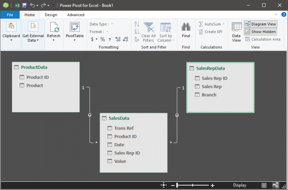This screenshot has height=190, width=288.
Task: Click the Find binoculars icon
Action: (x=186, y=27)
